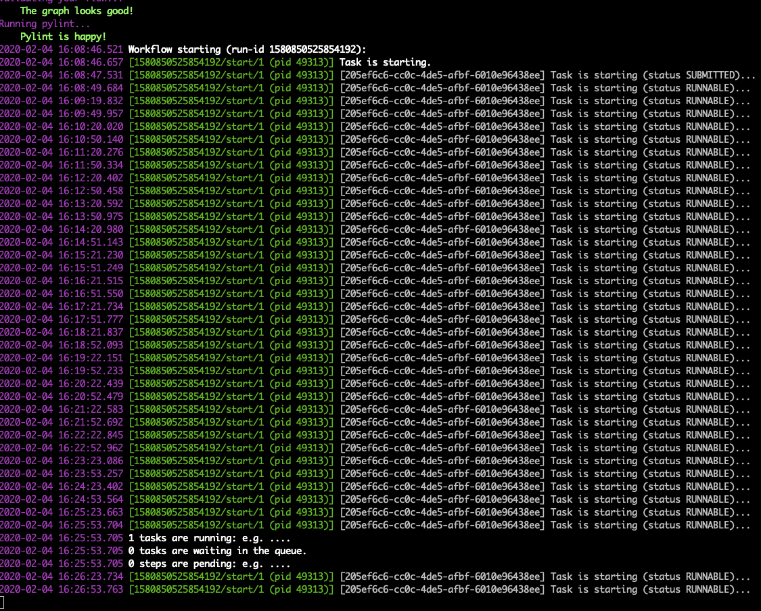
Task: Click timestamp 2020-02-04 16:08:49.684
Action: pos(62,88)
